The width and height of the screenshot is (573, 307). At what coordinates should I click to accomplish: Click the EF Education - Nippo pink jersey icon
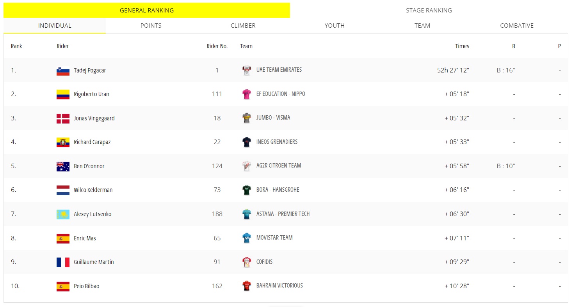click(247, 94)
